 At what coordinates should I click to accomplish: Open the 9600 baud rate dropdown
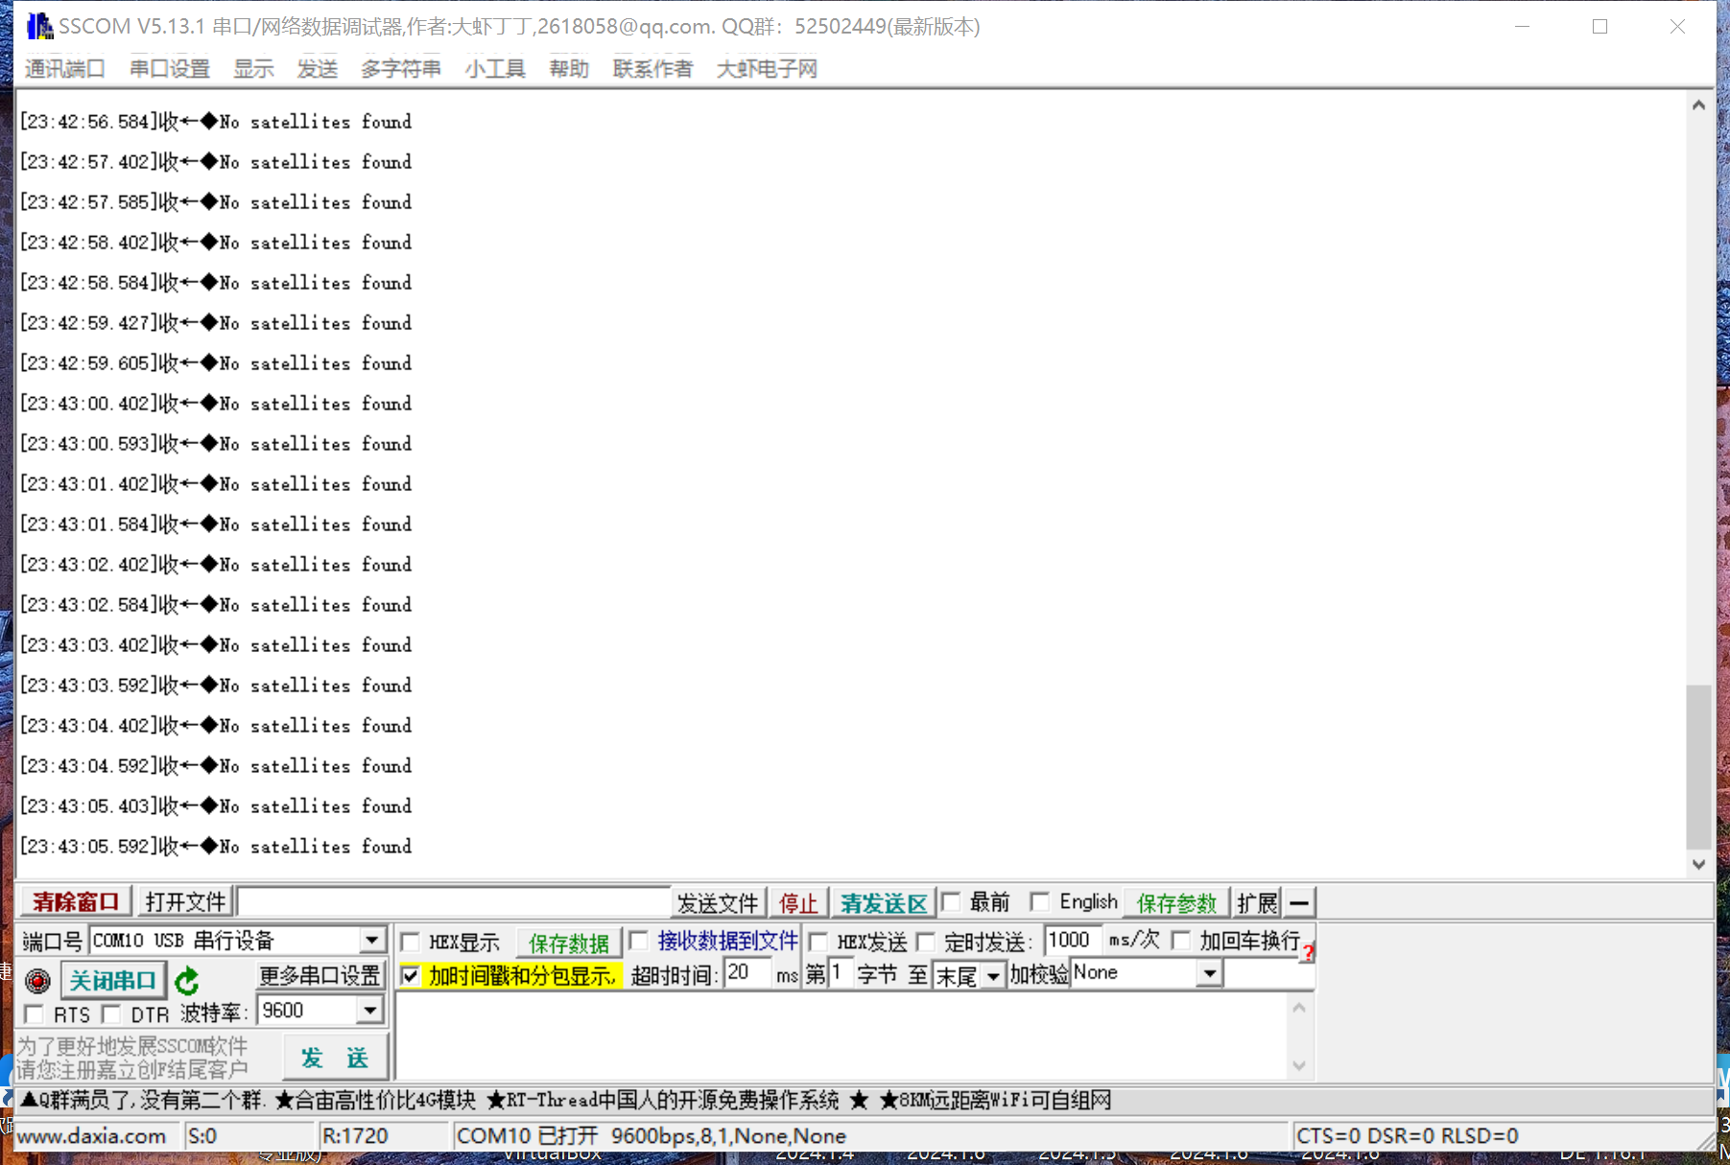[x=370, y=1011]
